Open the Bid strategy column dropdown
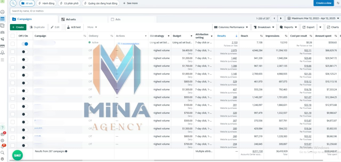 click(x=169, y=36)
